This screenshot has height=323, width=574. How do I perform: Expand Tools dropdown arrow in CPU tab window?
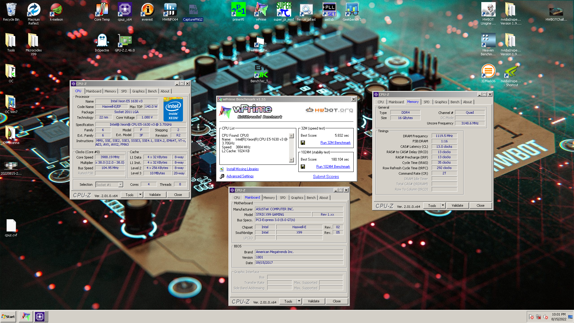(x=140, y=195)
